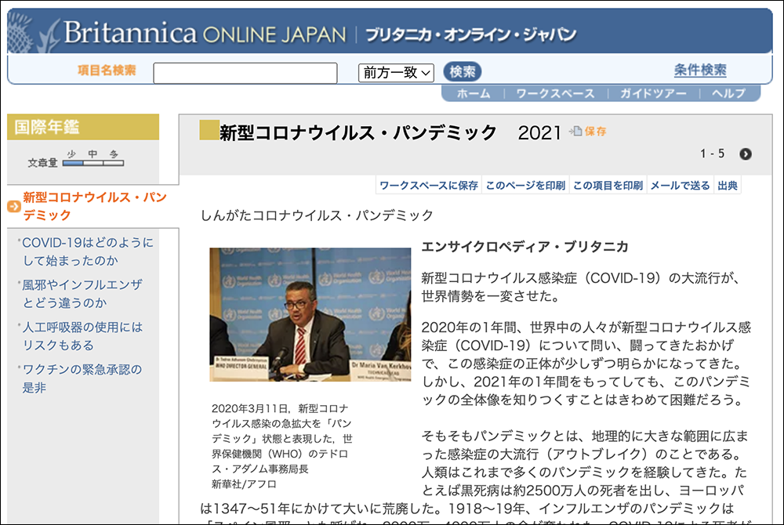
Task: Open the ガイドツアー menu item
Action: (x=653, y=93)
